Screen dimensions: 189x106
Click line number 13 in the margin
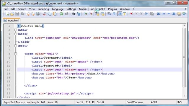[x=8, y=74]
